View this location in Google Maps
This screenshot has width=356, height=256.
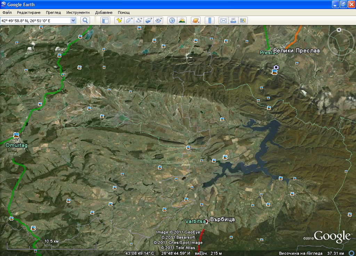click(x=243, y=20)
